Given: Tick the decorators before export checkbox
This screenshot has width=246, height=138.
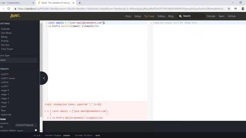Looking at the screenshot, I should [36, 130].
